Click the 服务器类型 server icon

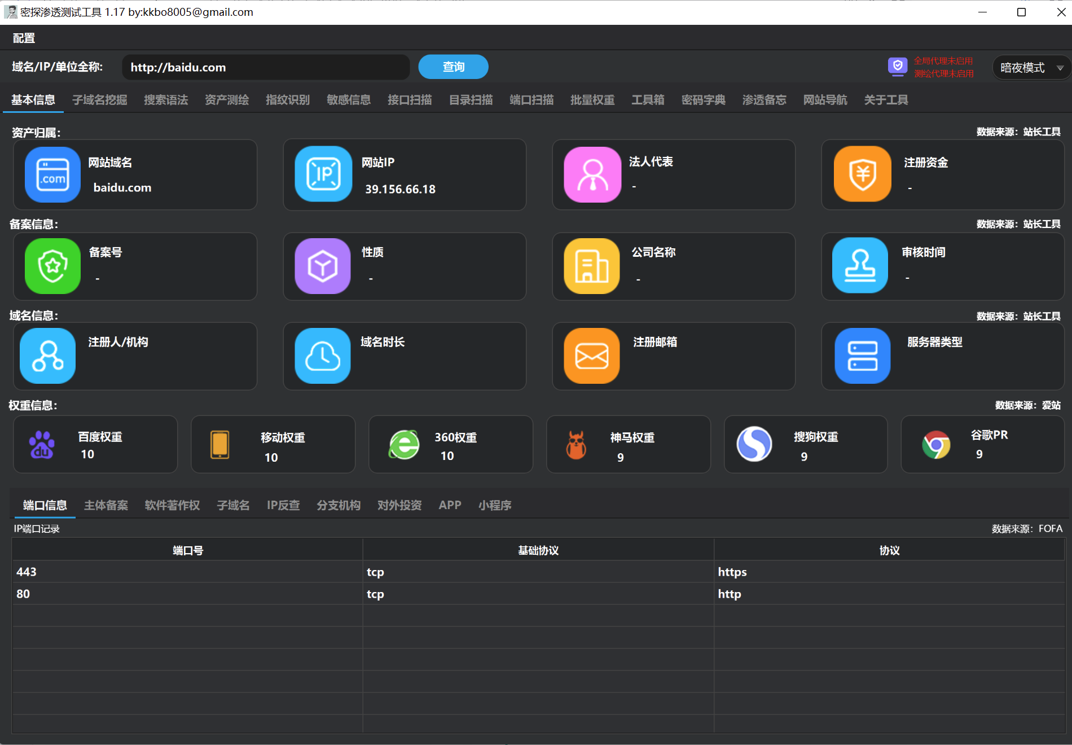(863, 356)
